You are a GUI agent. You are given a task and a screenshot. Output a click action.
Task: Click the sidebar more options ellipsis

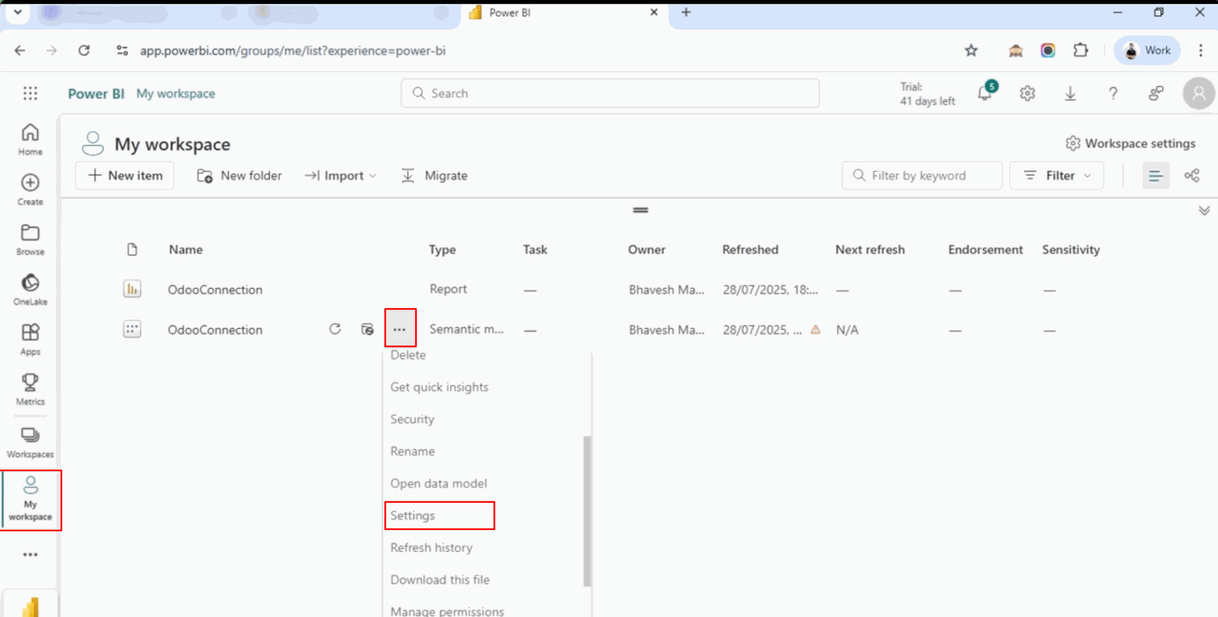click(x=30, y=554)
